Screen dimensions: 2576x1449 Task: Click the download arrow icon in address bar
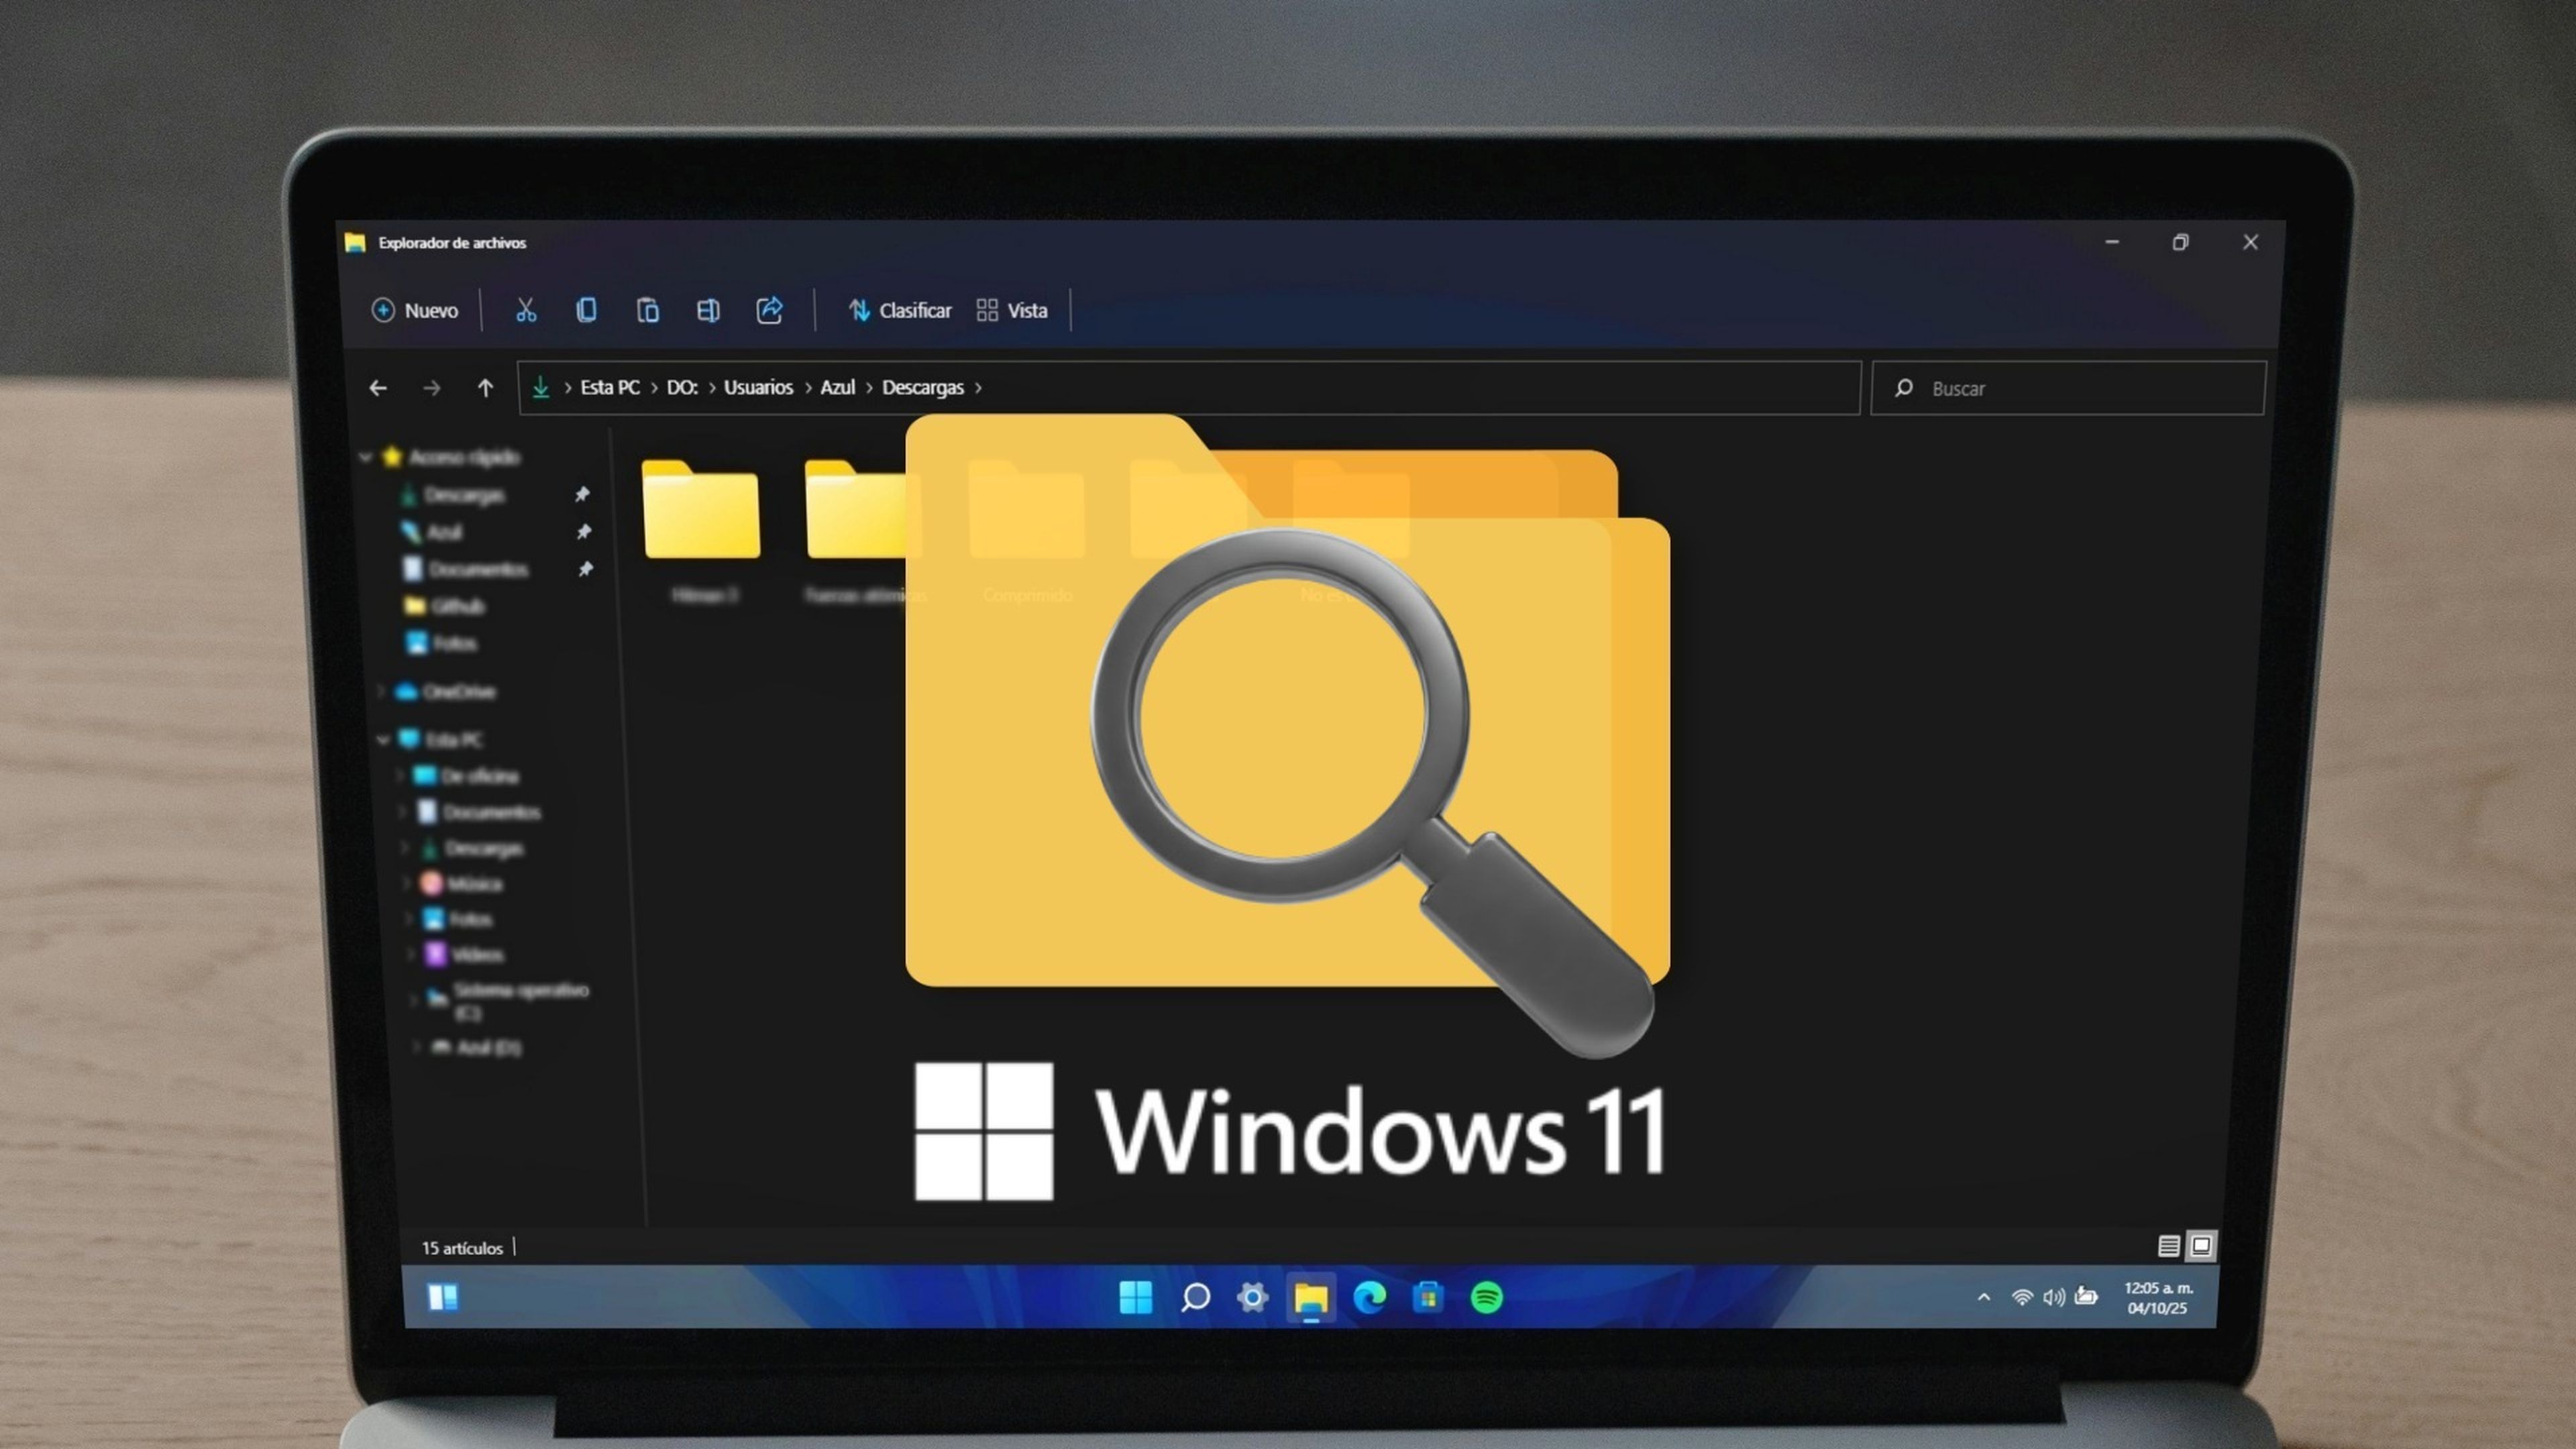(541, 387)
